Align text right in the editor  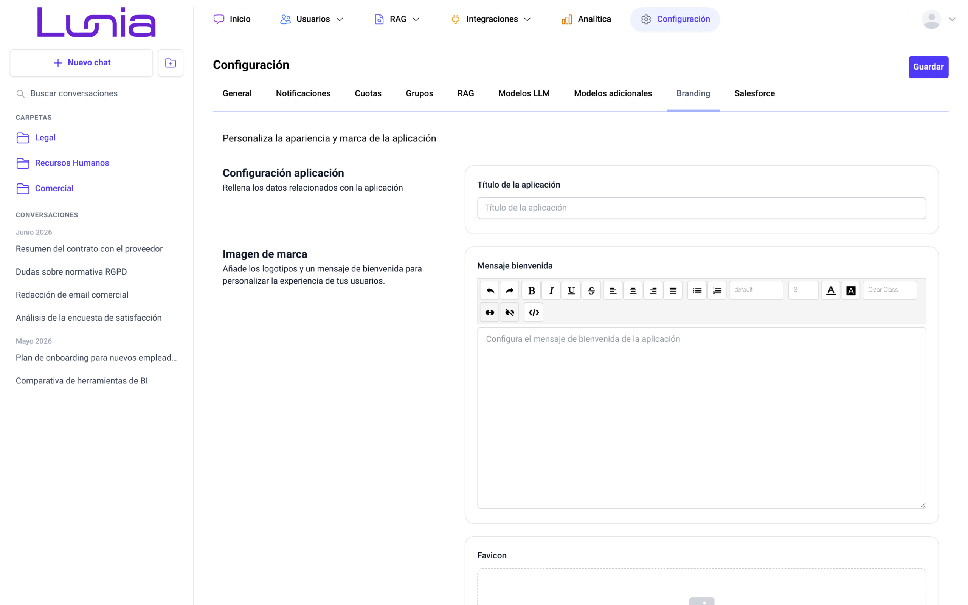click(653, 290)
